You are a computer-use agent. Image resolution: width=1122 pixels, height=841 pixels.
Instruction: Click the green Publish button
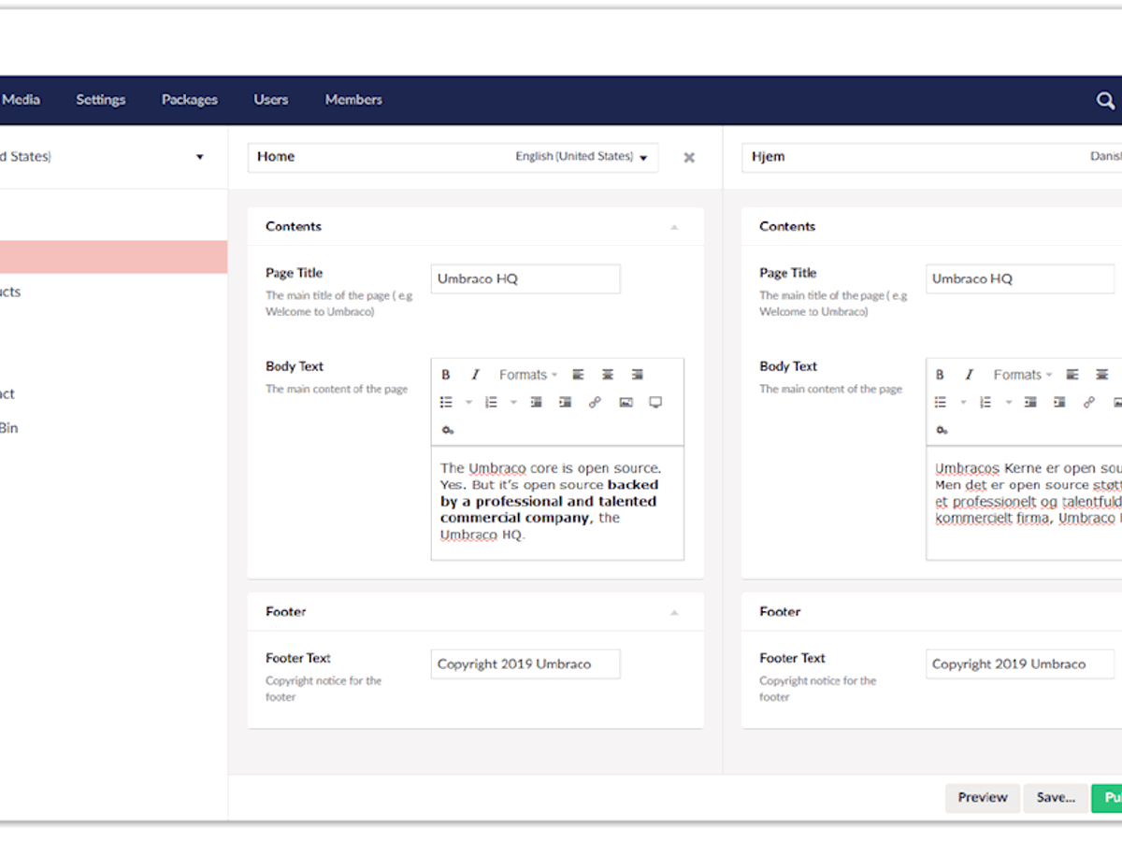(1107, 798)
